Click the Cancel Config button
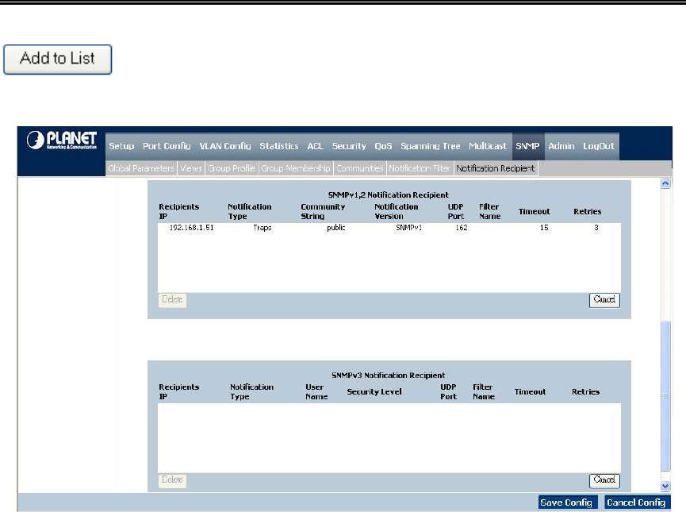This screenshot has width=686, height=512. [637, 502]
